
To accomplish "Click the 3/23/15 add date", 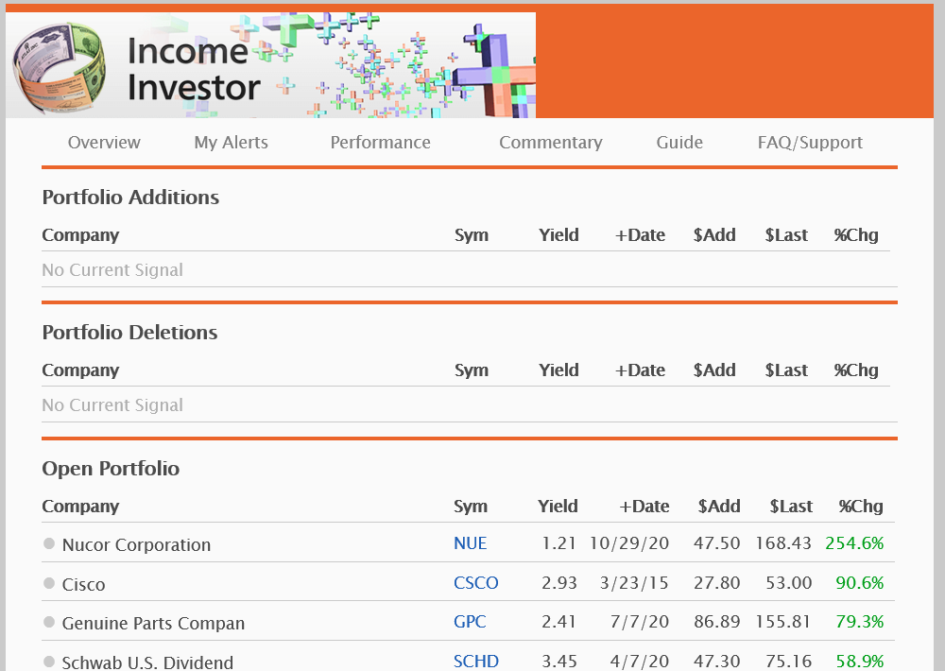I will [634, 583].
